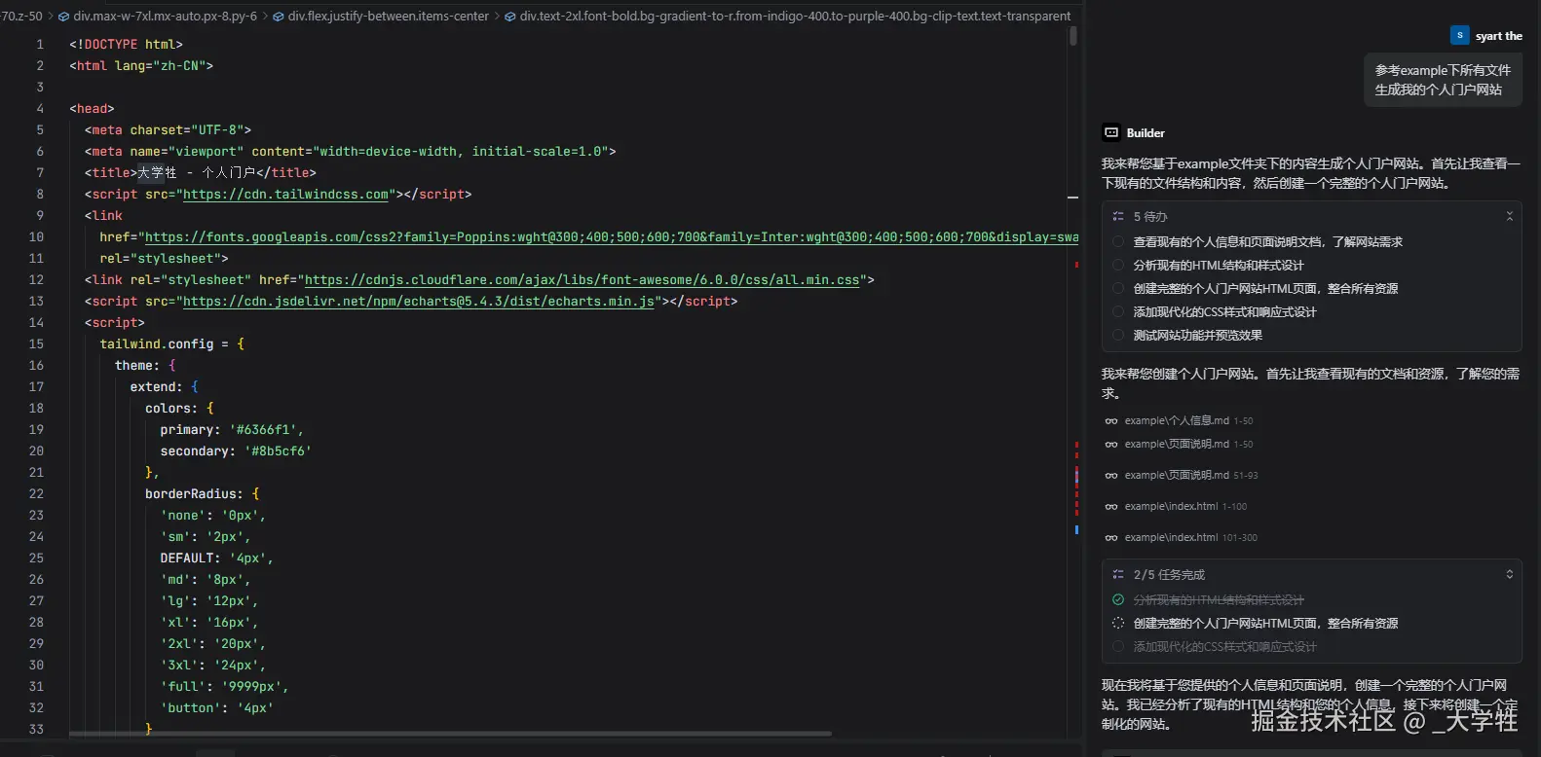Viewport: 1541px width, 757px height.
Task: Click the 'syart the' username label
Action: pyautogui.click(x=1498, y=36)
